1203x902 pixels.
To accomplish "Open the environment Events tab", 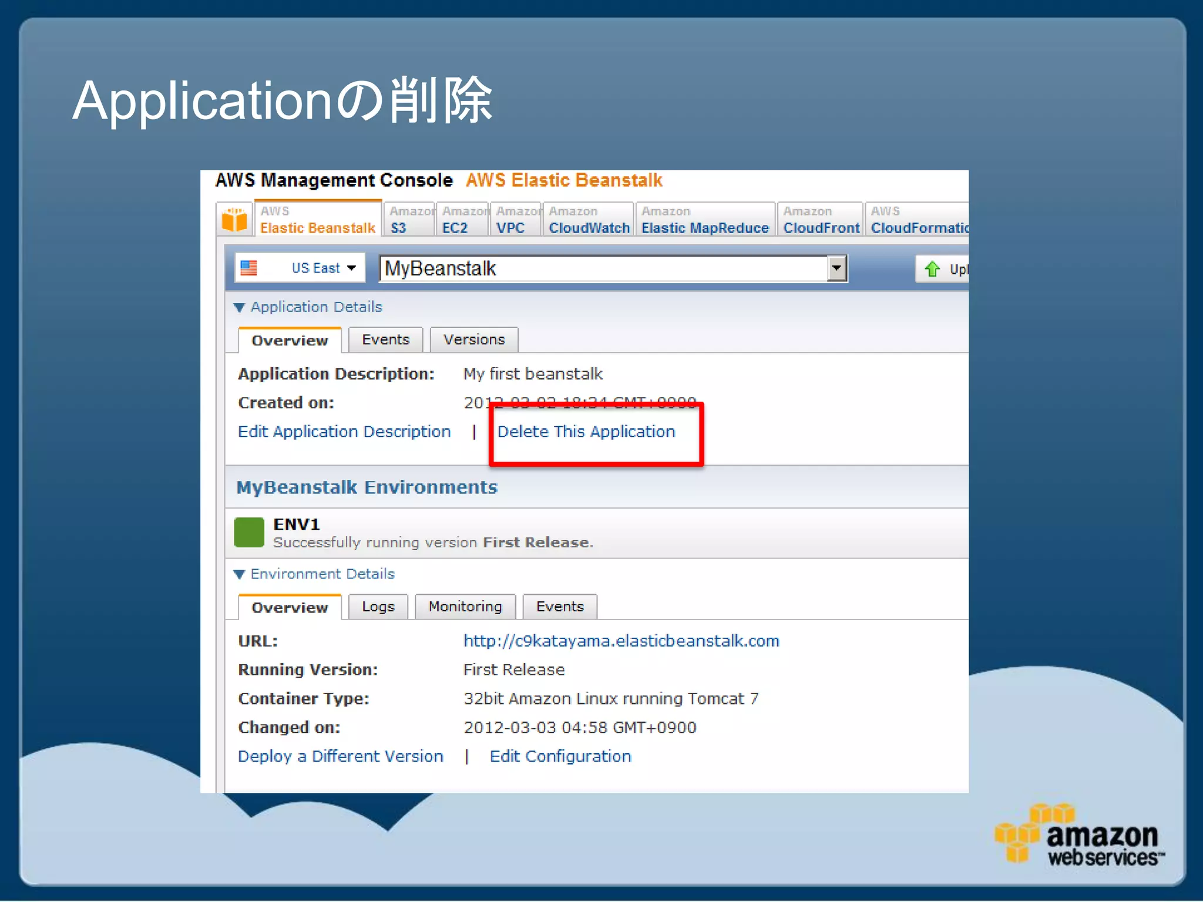I will click(x=560, y=607).
